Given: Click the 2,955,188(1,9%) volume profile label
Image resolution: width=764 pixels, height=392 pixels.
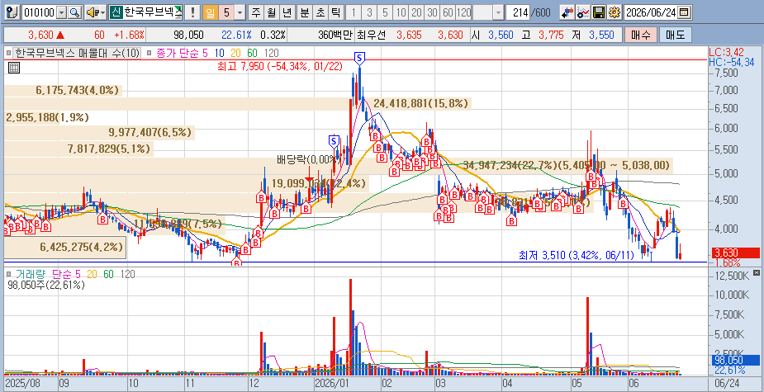Looking at the screenshot, I should (47, 117).
